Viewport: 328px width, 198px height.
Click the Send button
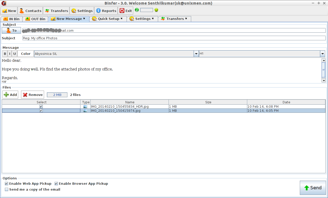(x=313, y=188)
